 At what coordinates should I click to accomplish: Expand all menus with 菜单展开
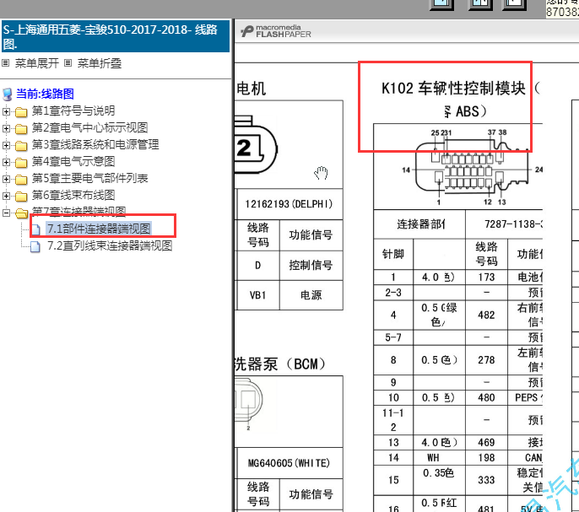click(37, 63)
